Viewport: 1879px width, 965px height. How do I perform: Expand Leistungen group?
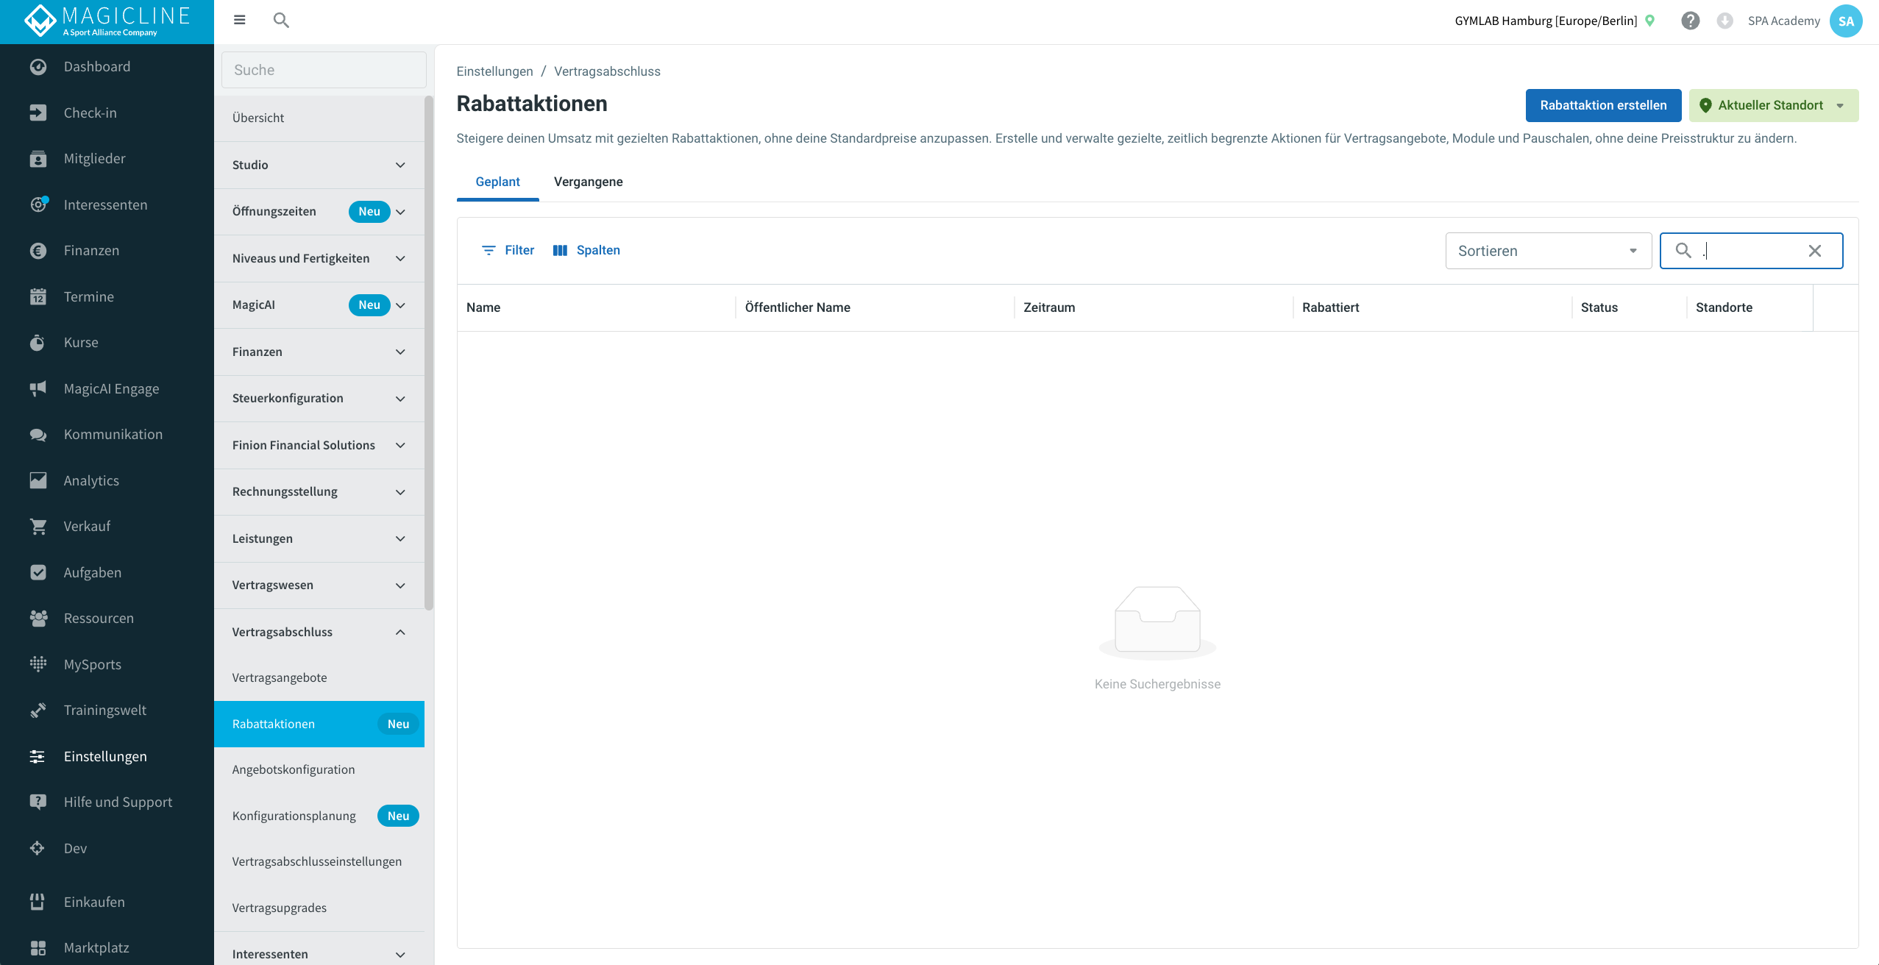(319, 538)
